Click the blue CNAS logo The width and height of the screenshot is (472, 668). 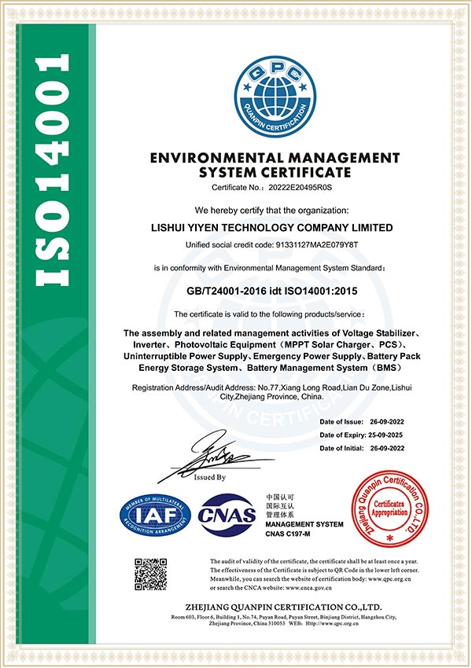click(227, 515)
